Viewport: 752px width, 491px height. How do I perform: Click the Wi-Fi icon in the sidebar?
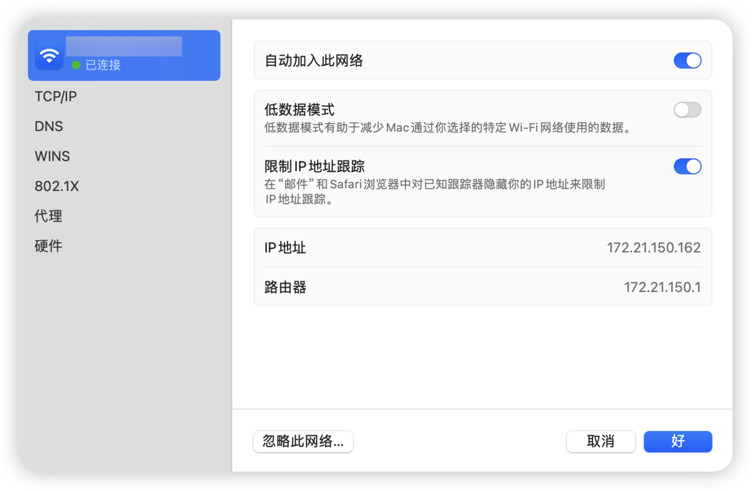(49, 56)
